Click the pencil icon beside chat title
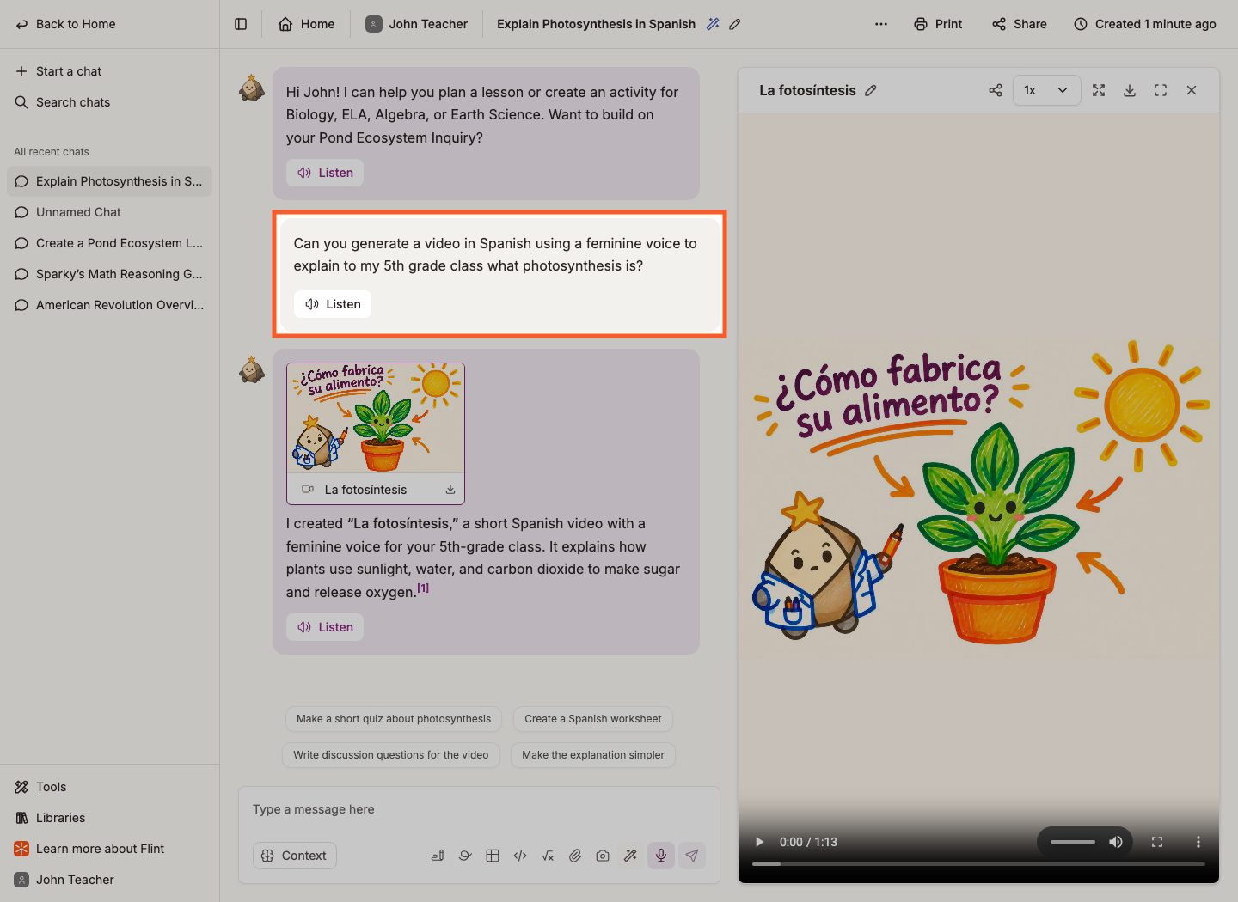 click(x=734, y=24)
